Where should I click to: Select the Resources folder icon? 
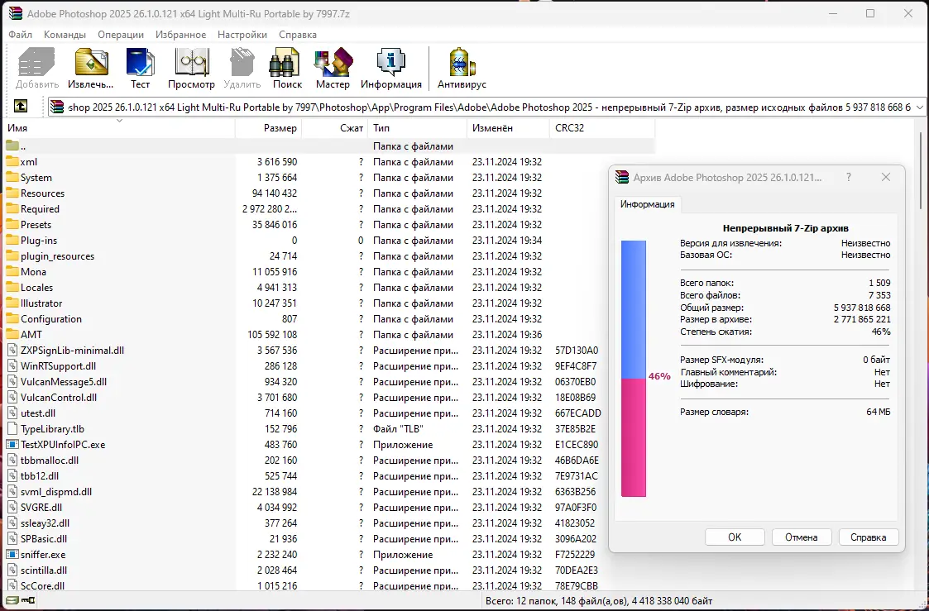click(12, 193)
